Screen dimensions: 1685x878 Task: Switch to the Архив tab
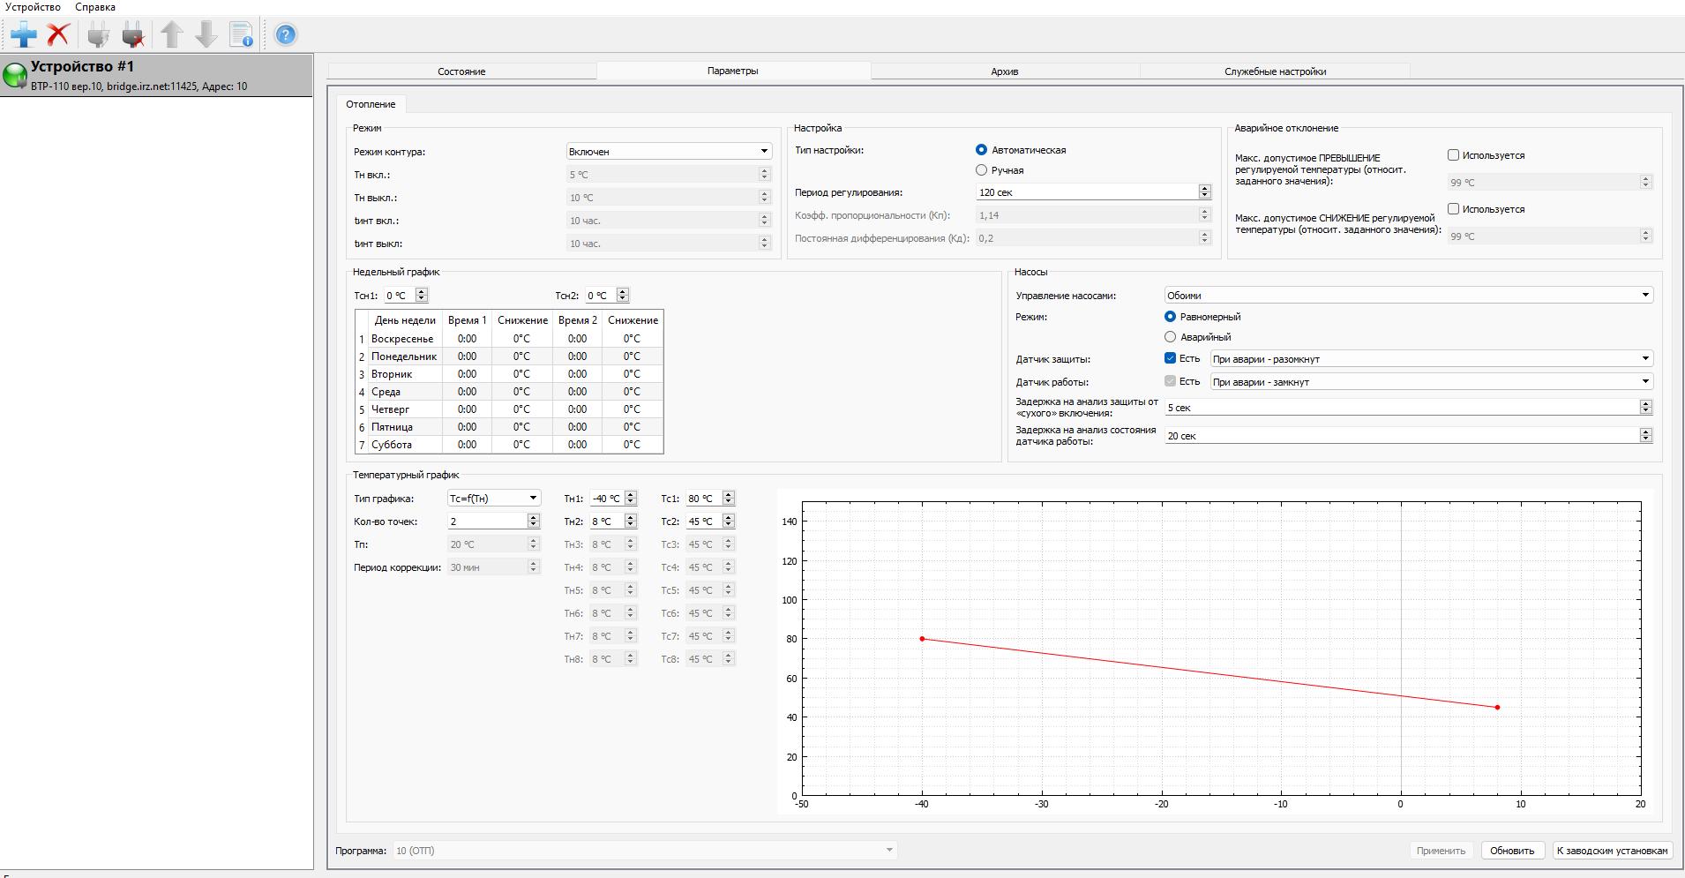tap(1005, 71)
